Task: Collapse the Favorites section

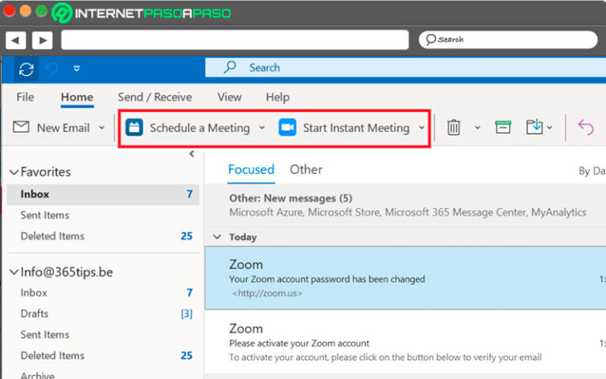Action: click(x=14, y=172)
